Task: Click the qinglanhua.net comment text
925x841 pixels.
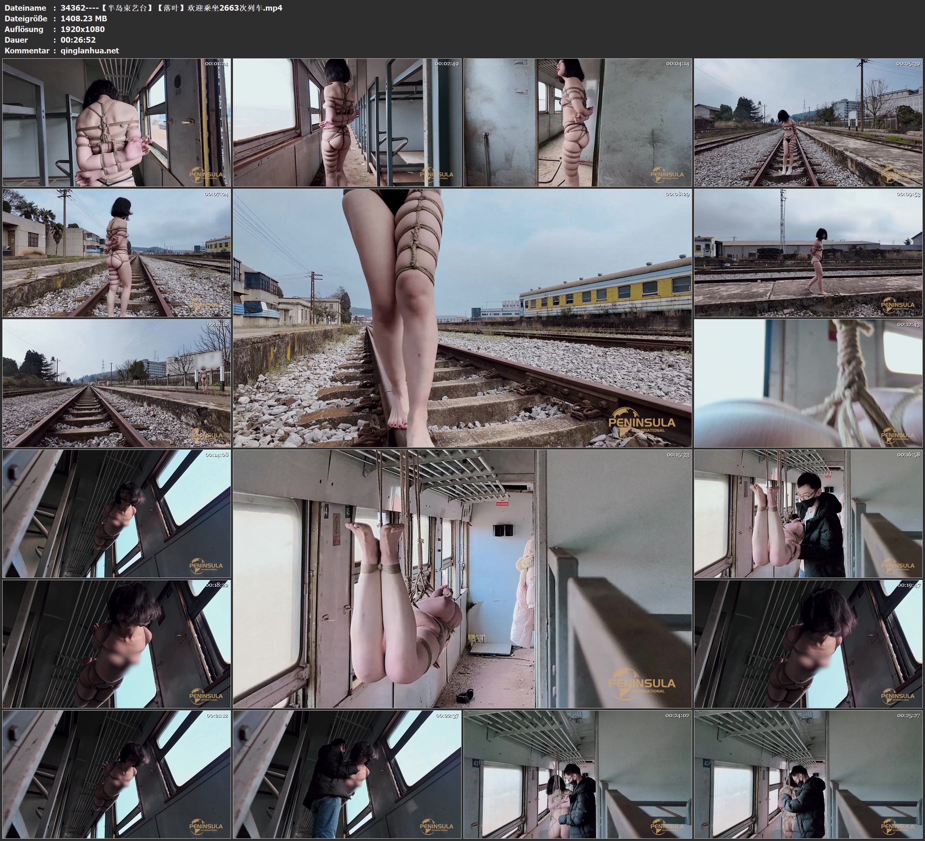Action: (x=90, y=50)
